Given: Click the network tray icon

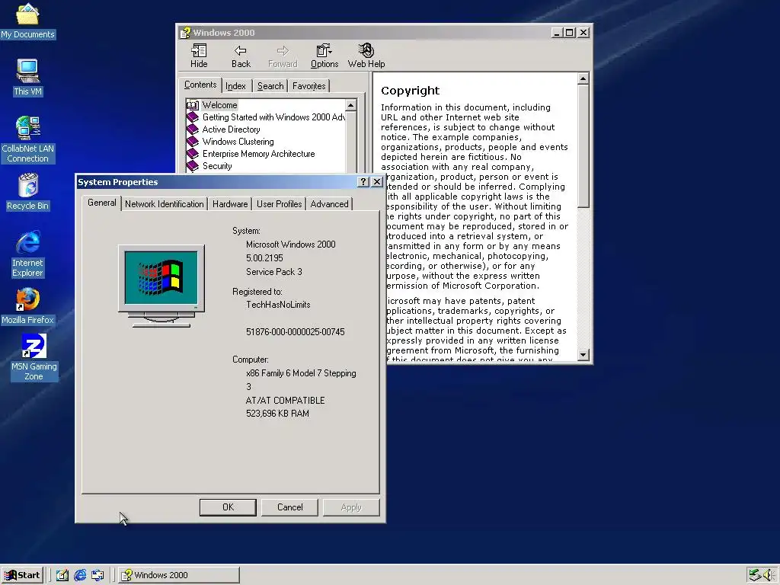Looking at the screenshot, I should 755,575.
